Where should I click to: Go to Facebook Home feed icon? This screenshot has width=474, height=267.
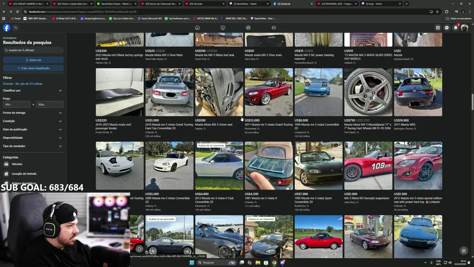click(x=197, y=27)
